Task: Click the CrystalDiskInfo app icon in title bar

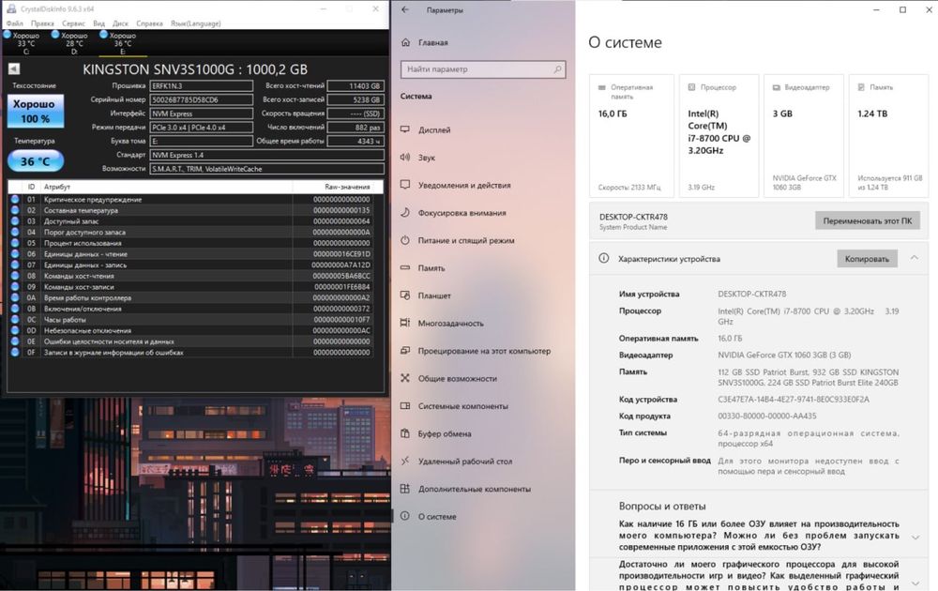Action: click(x=10, y=9)
